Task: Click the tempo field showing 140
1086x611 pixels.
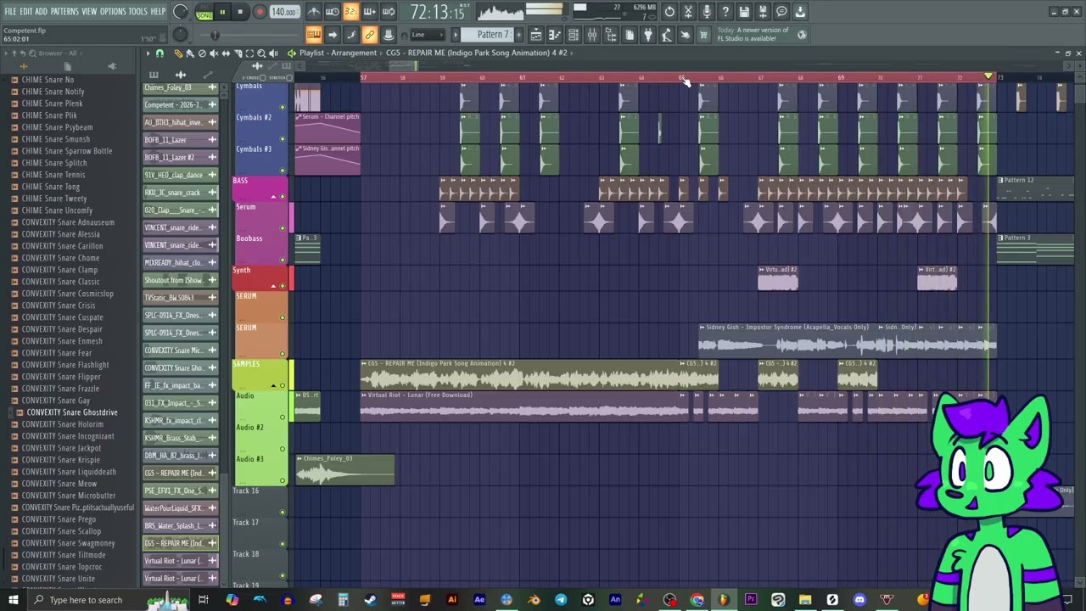Action: tap(283, 12)
